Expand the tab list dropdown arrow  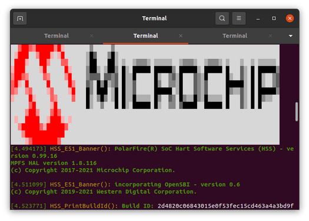pyautogui.click(x=291, y=36)
